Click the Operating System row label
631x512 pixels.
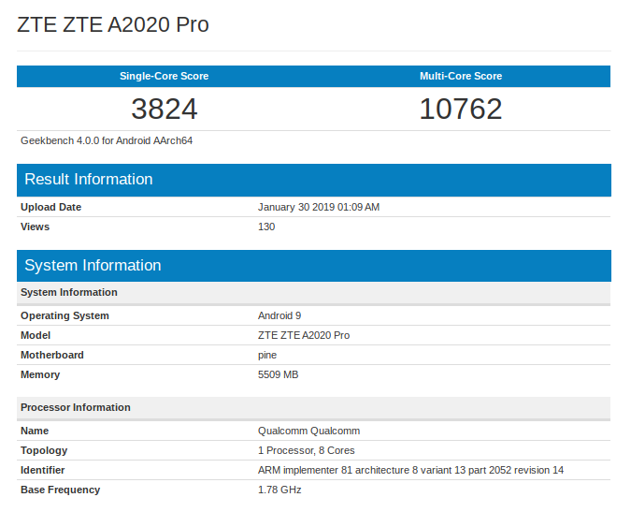tap(65, 315)
